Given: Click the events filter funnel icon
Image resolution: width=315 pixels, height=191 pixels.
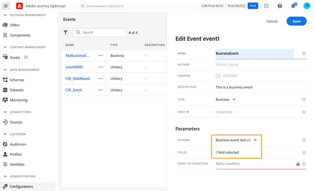Looking at the screenshot, I should [x=66, y=32].
